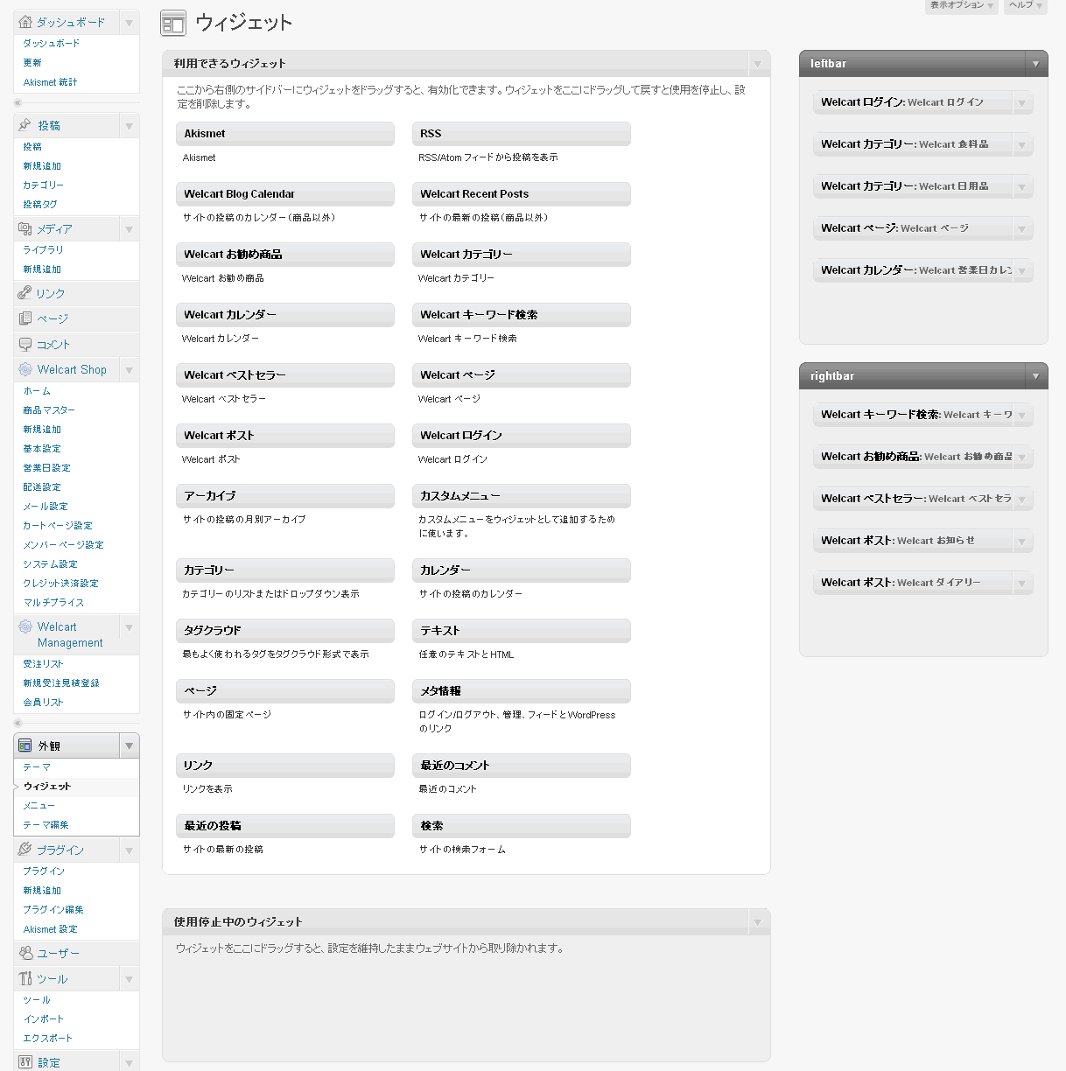Open 投稿タグ under the 投稿 menu
This screenshot has height=1071, width=1066.
click(x=40, y=205)
